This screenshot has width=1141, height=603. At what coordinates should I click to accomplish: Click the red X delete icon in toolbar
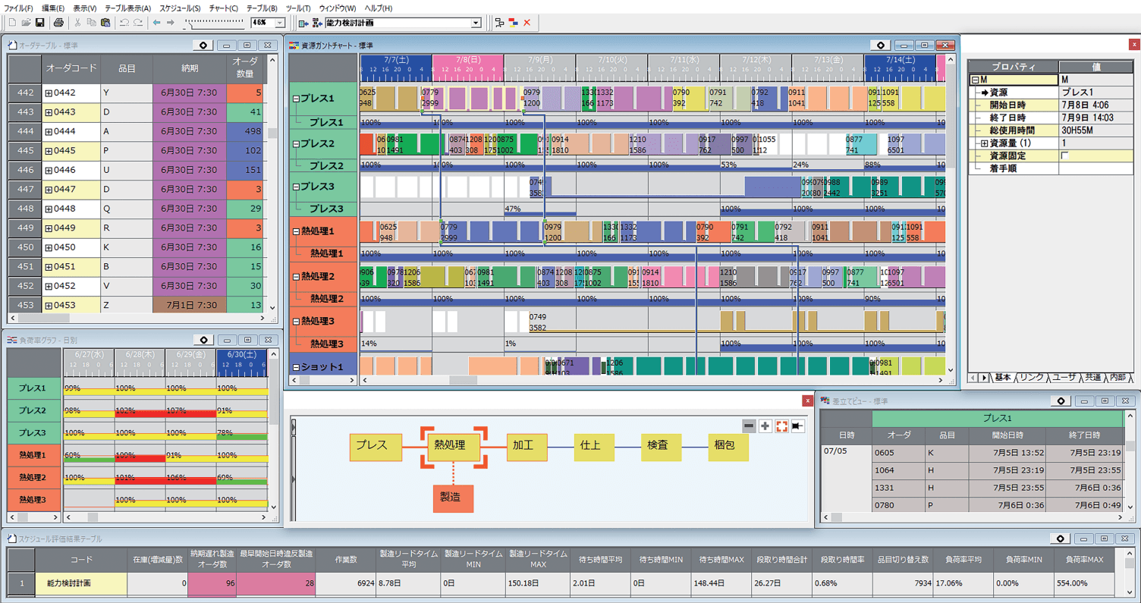click(527, 23)
